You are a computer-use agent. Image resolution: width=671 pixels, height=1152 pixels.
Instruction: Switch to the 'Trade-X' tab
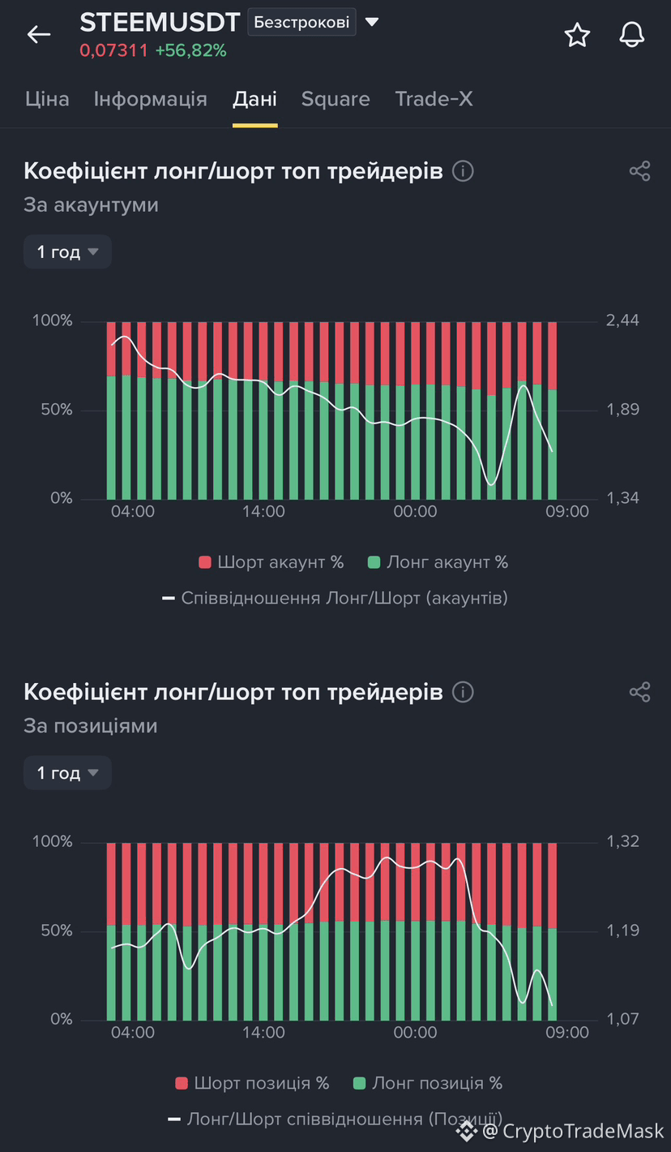coord(434,99)
